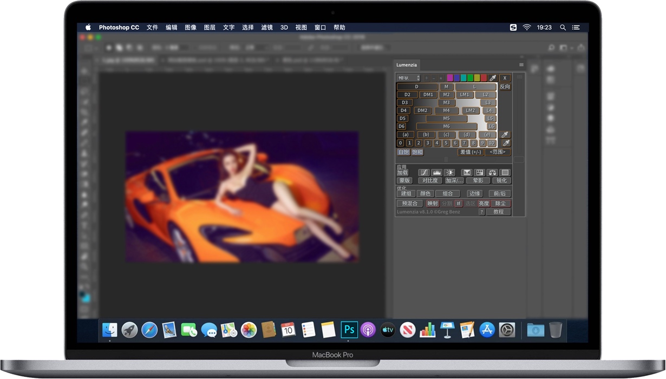Toggle the If blend option

(459, 204)
